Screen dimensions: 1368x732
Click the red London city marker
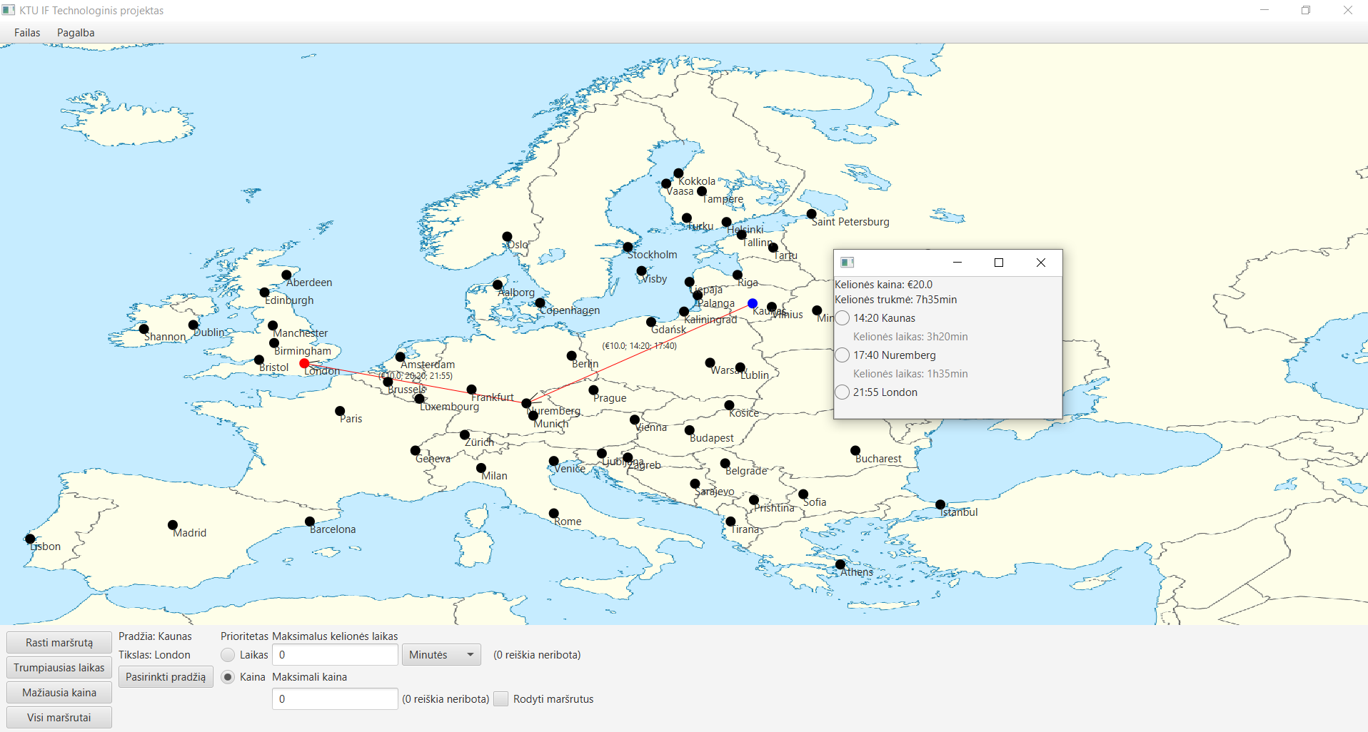(x=304, y=364)
